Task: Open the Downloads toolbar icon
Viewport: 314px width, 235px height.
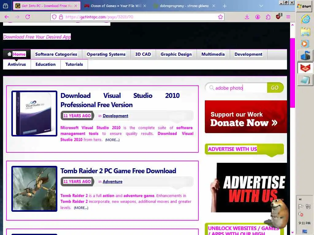Action: tap(247, 17)
